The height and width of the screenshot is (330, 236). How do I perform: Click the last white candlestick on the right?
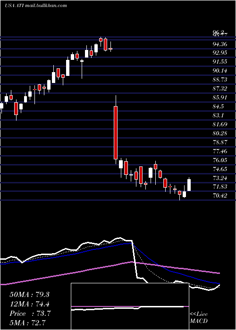coord(189,185)
